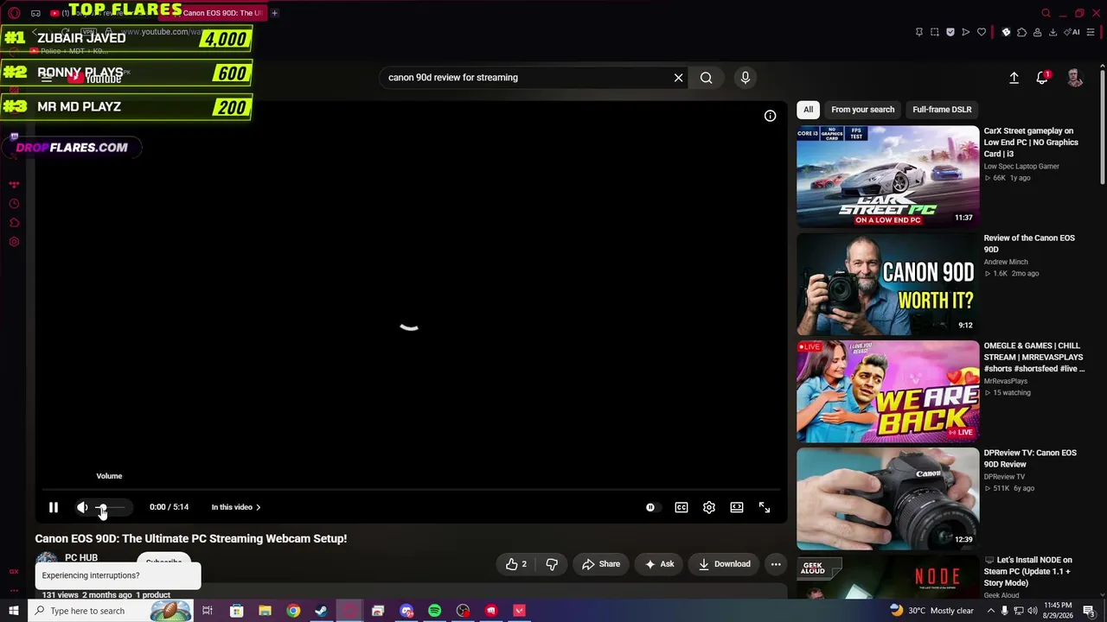Open the browser extensions cube icon
Viewport: 1107px width, 622px height.
[1021, 32]
